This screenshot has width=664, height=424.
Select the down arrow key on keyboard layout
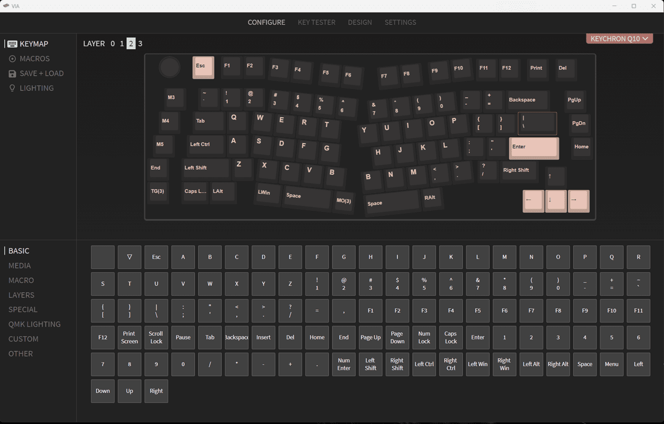point(556,201)
